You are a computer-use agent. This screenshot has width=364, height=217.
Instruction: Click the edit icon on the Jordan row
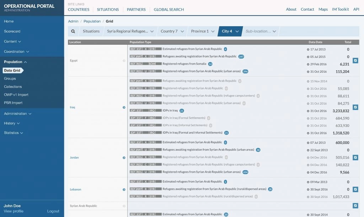(x=355, y=157)
